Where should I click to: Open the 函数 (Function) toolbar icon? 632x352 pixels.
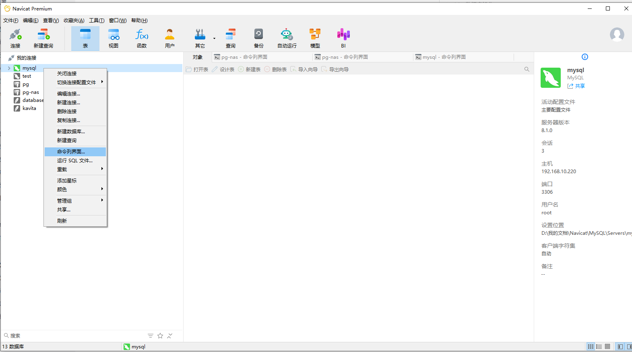(142, 39)
